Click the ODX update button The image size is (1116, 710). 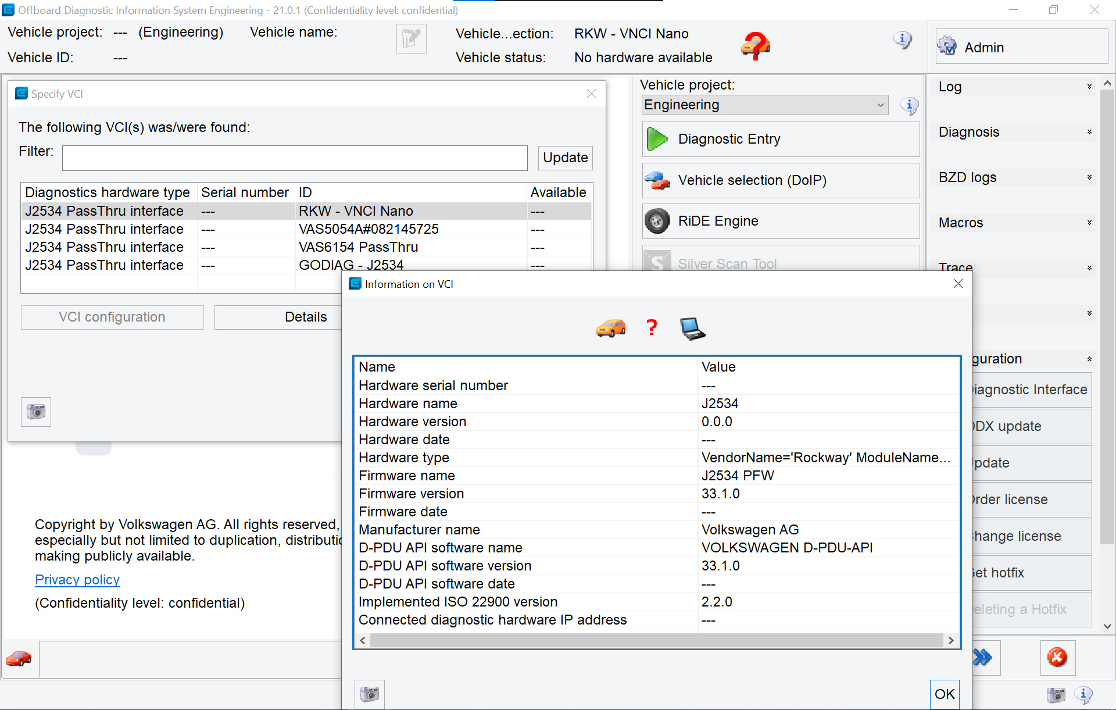pyautogui.click(x=1032, y=426)
